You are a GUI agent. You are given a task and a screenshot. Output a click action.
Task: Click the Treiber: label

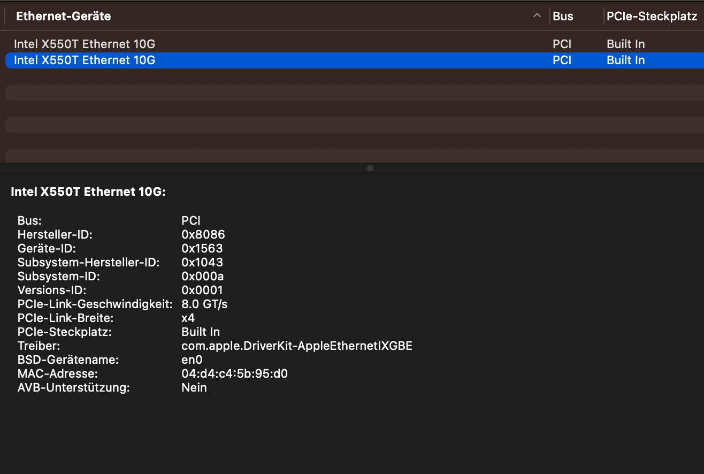click(x=39, y=346)
